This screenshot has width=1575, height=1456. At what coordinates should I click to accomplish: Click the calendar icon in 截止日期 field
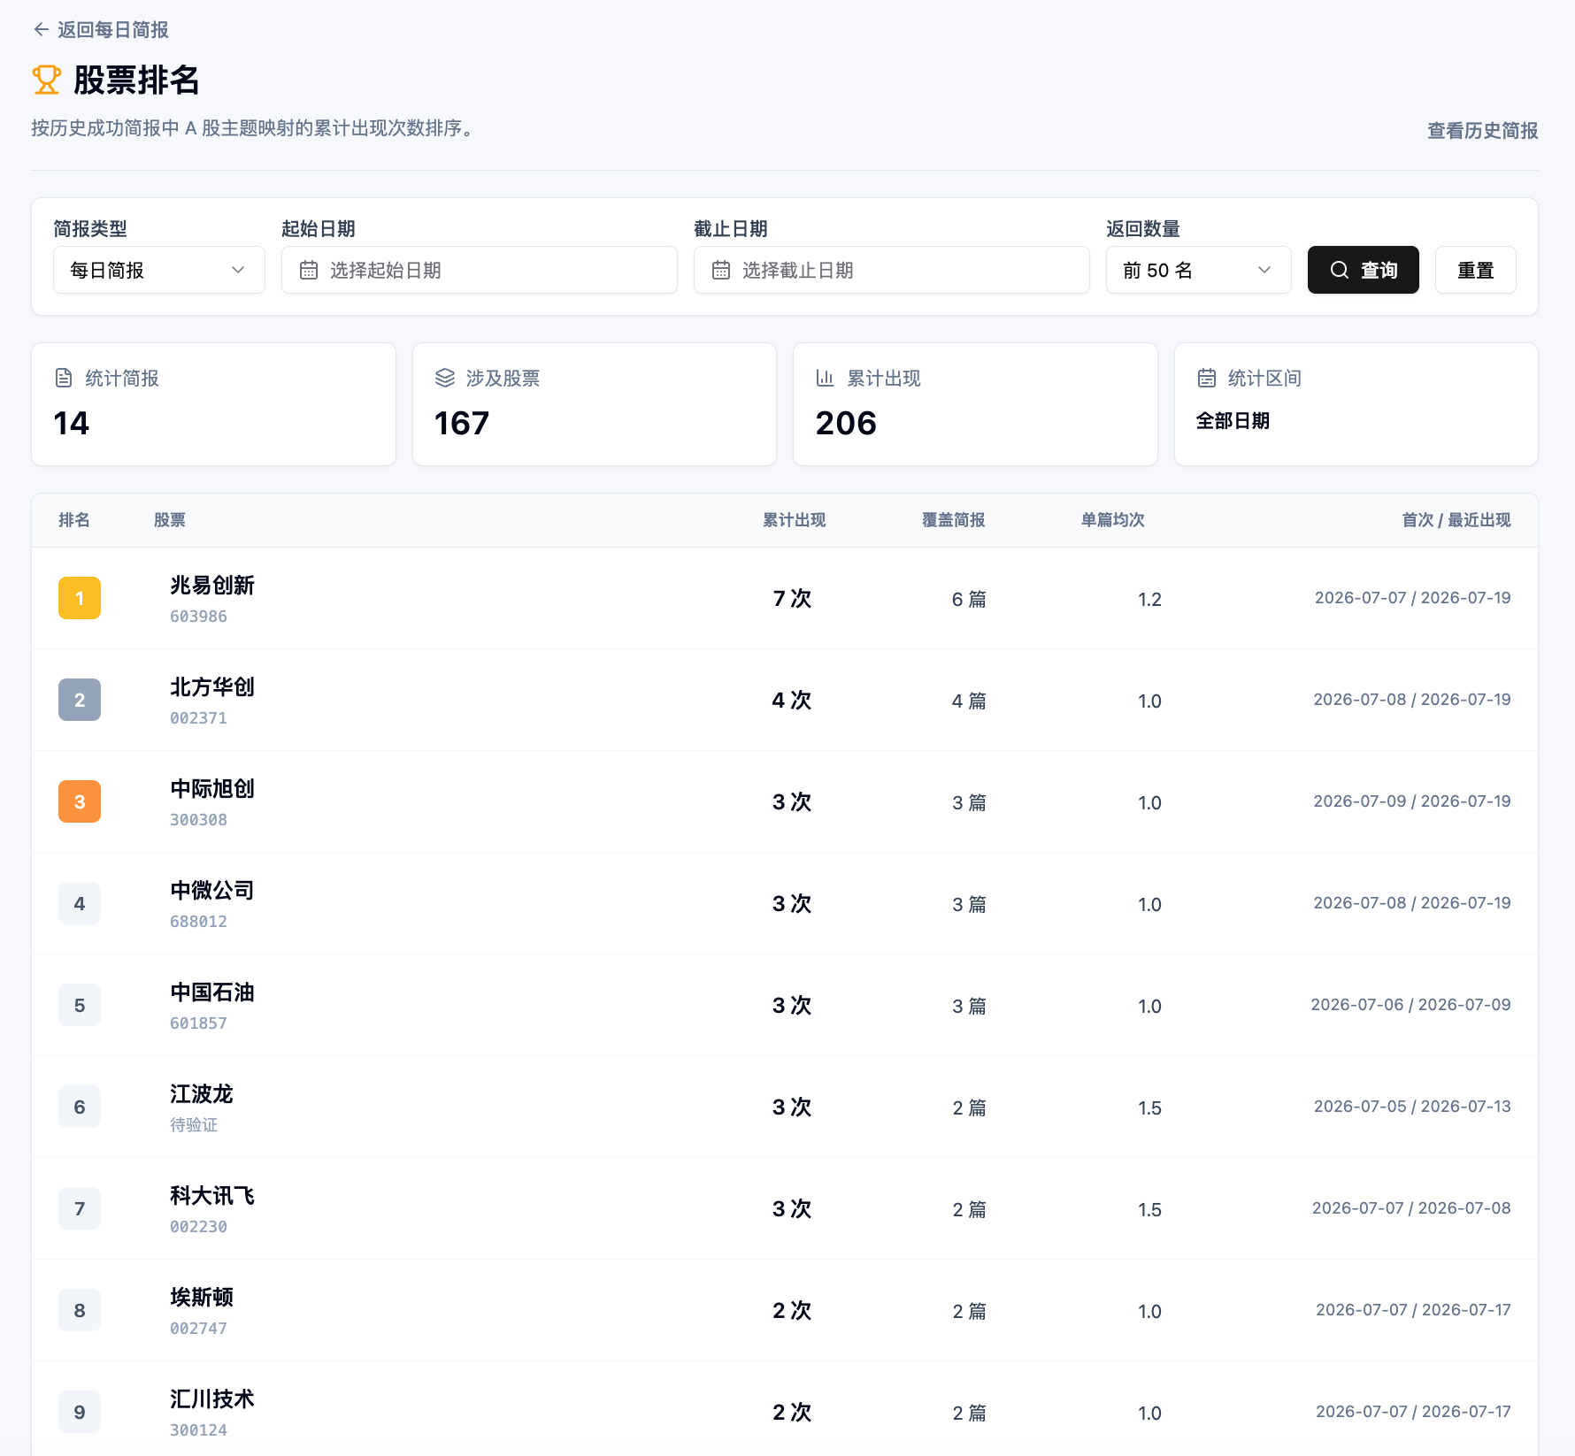(x=721, y=270)
